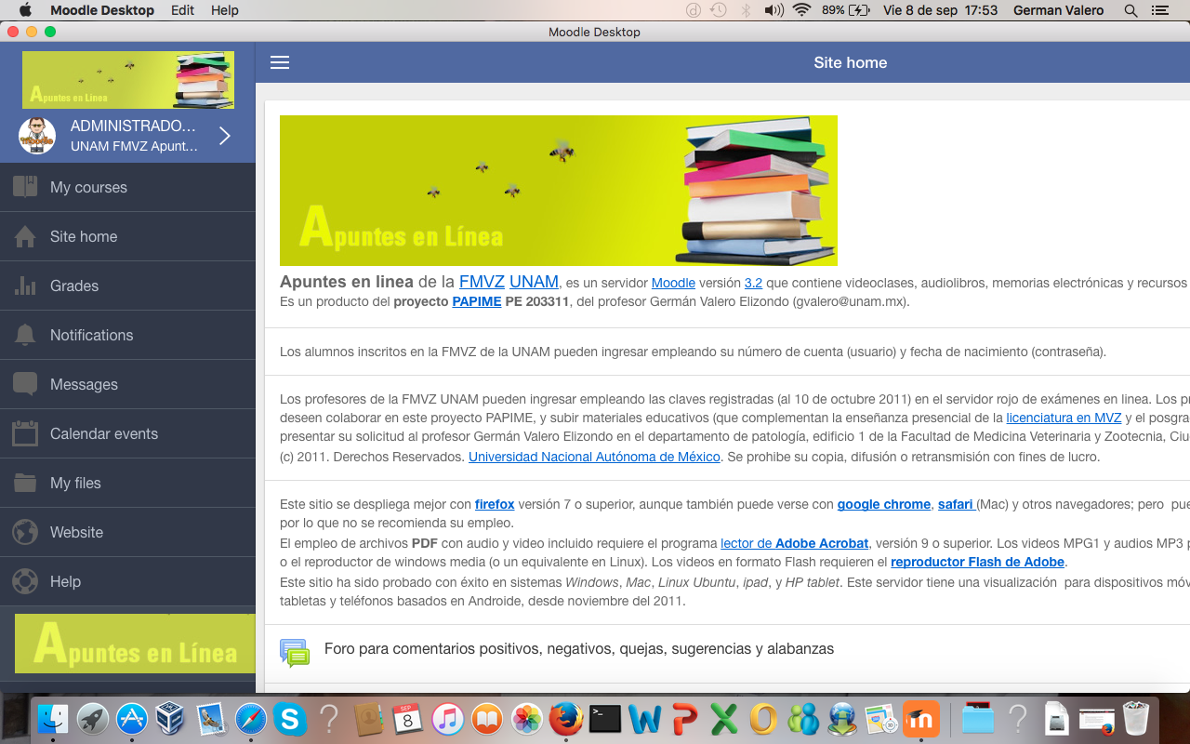The image size is (1190, 744).
Task: Open iTunes from the dock
Action: point(448,718)
